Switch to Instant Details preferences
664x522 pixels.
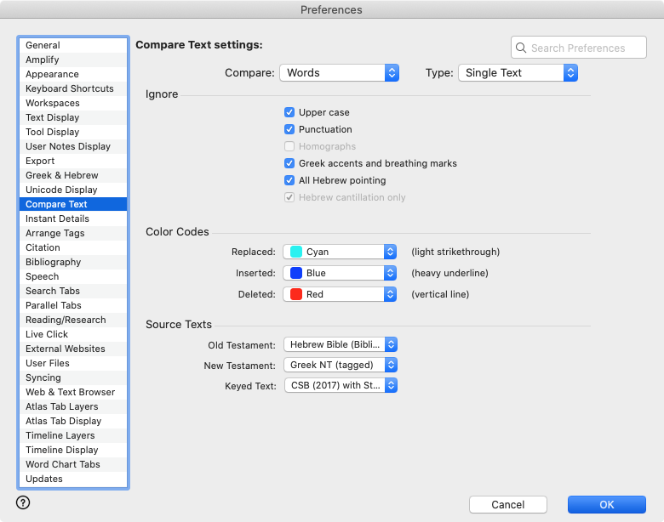(57, 218)
